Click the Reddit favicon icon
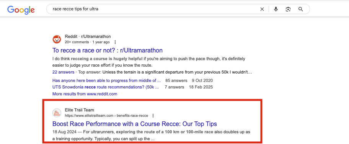Screen dimensions: 349x144 pos(57,39)
